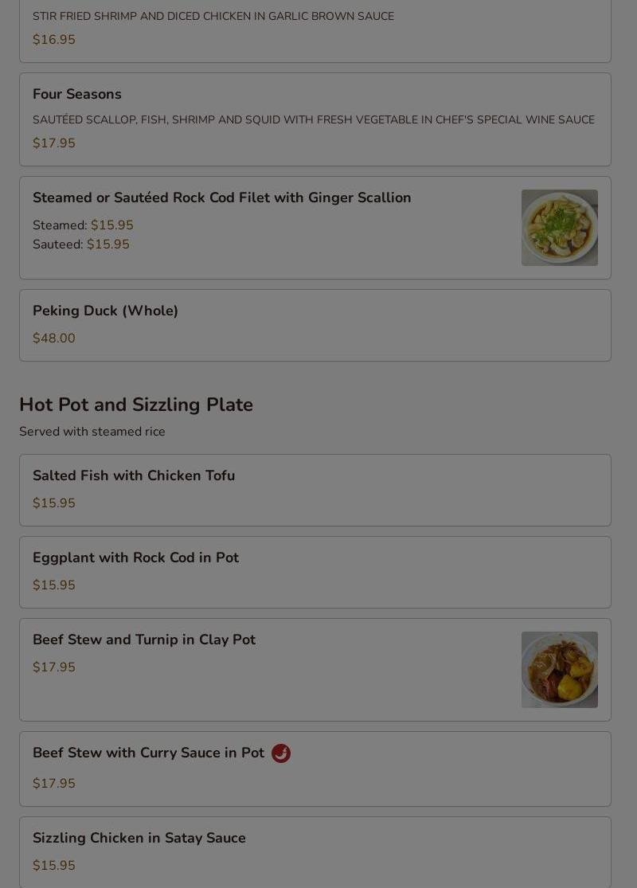Click the $48.00 Peking Duck price
637x888 pixels.
coord(54,338)
